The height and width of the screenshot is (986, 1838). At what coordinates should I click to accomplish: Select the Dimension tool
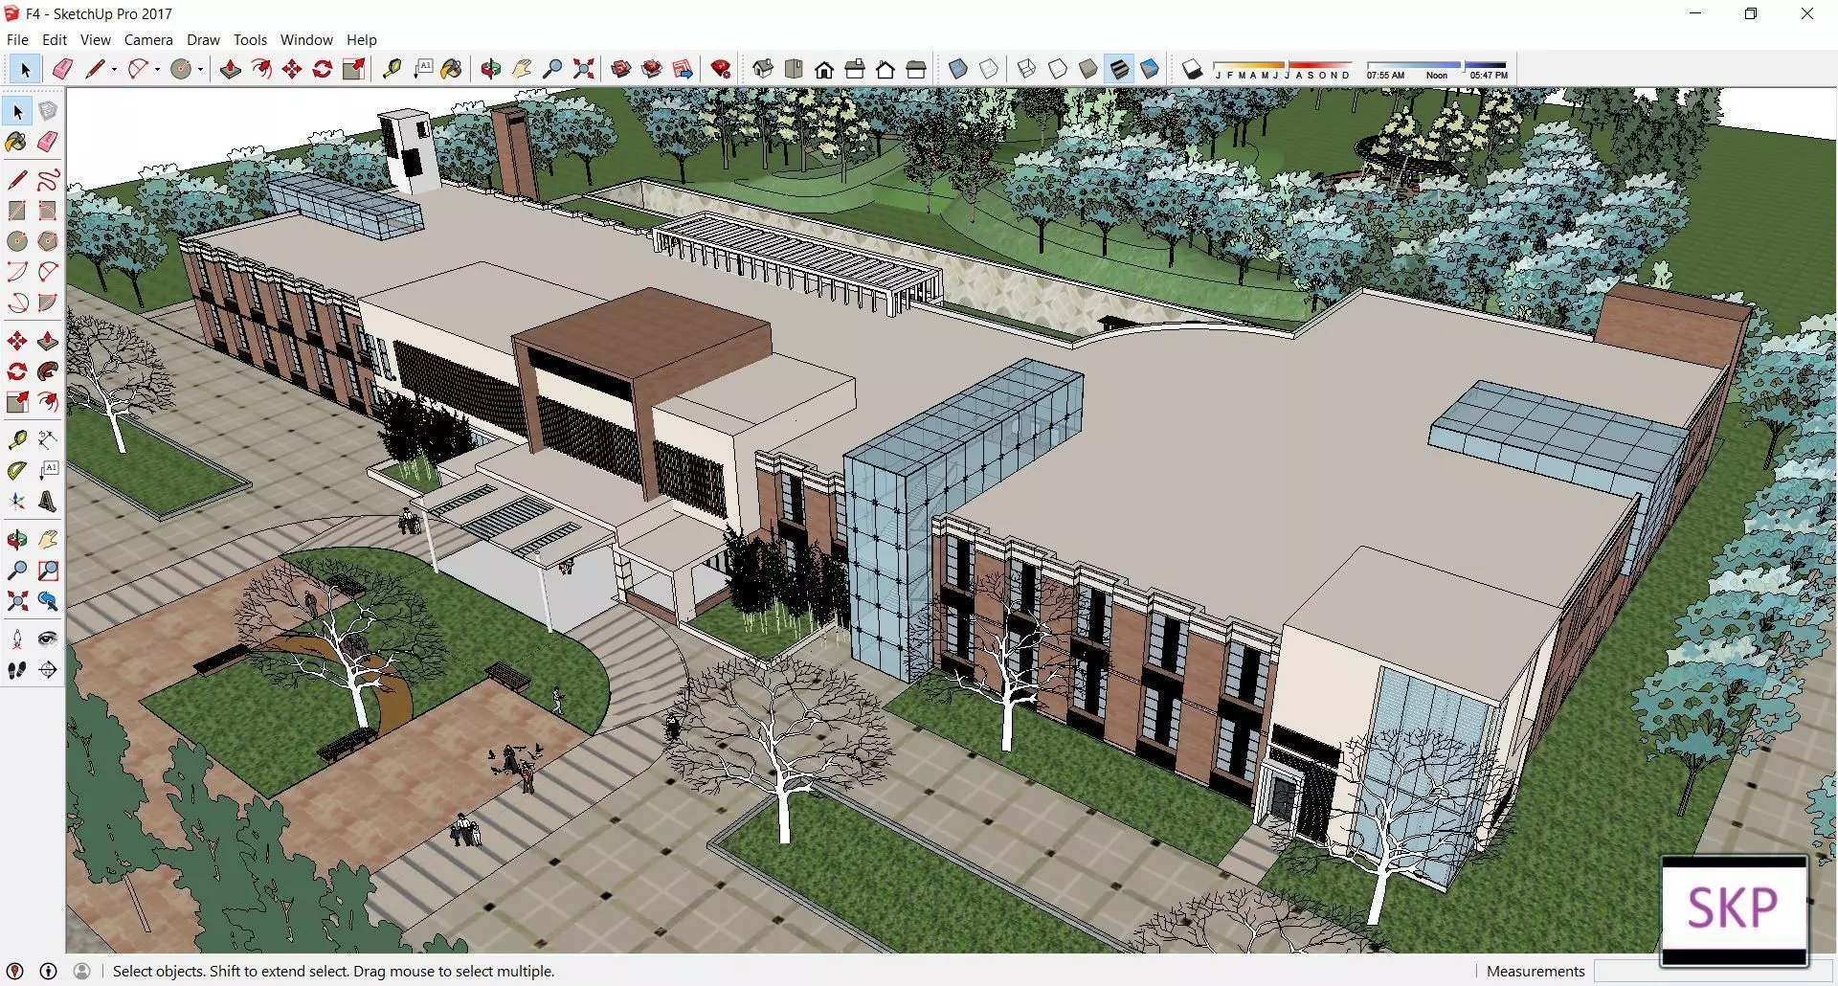[x=48, y=439]
